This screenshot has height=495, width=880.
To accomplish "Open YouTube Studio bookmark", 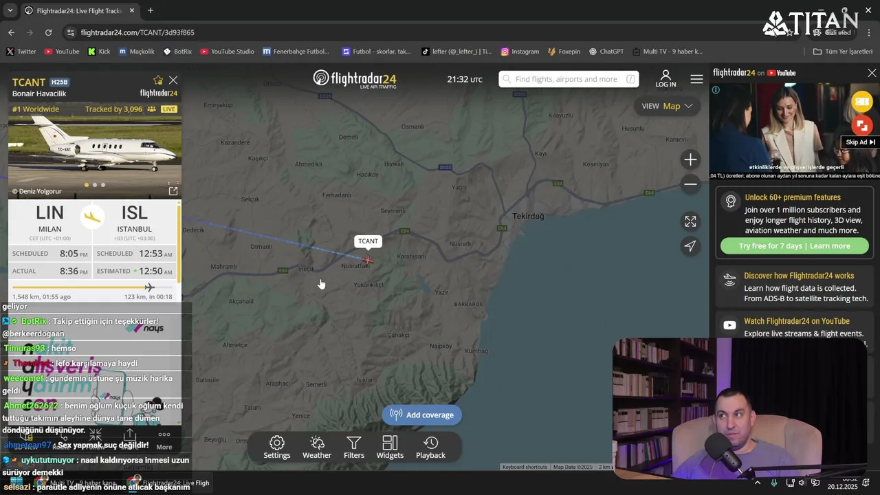I will click(228, 52).
